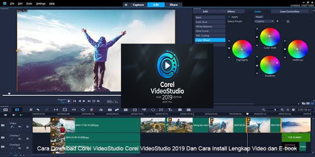The image size is (315, 157).
Task: Increase Color Shift with the up arrow
Action: 257,29
